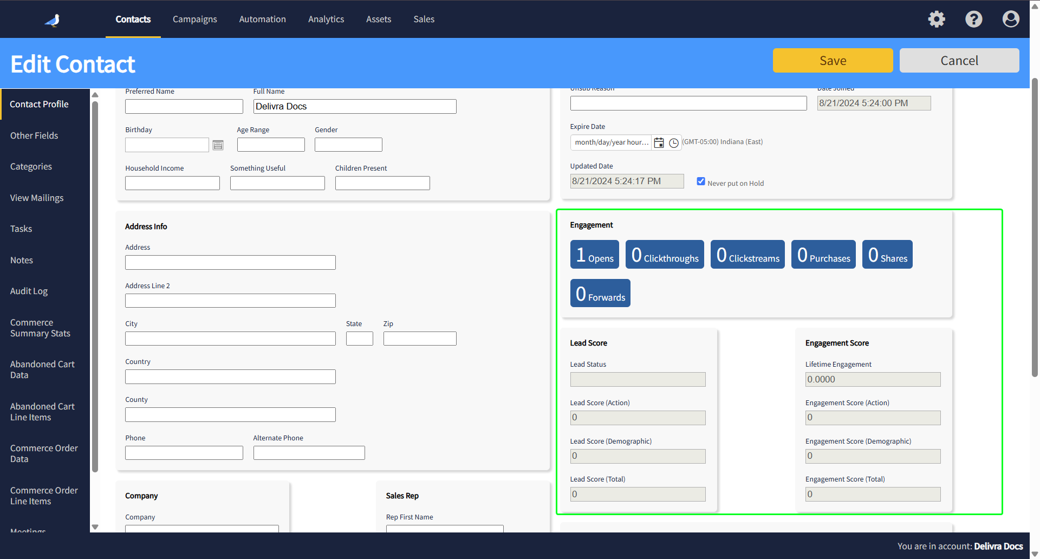This screenshot has width=1040, height=559.
Task: Click the Birthday date input field
Action: 167,145
